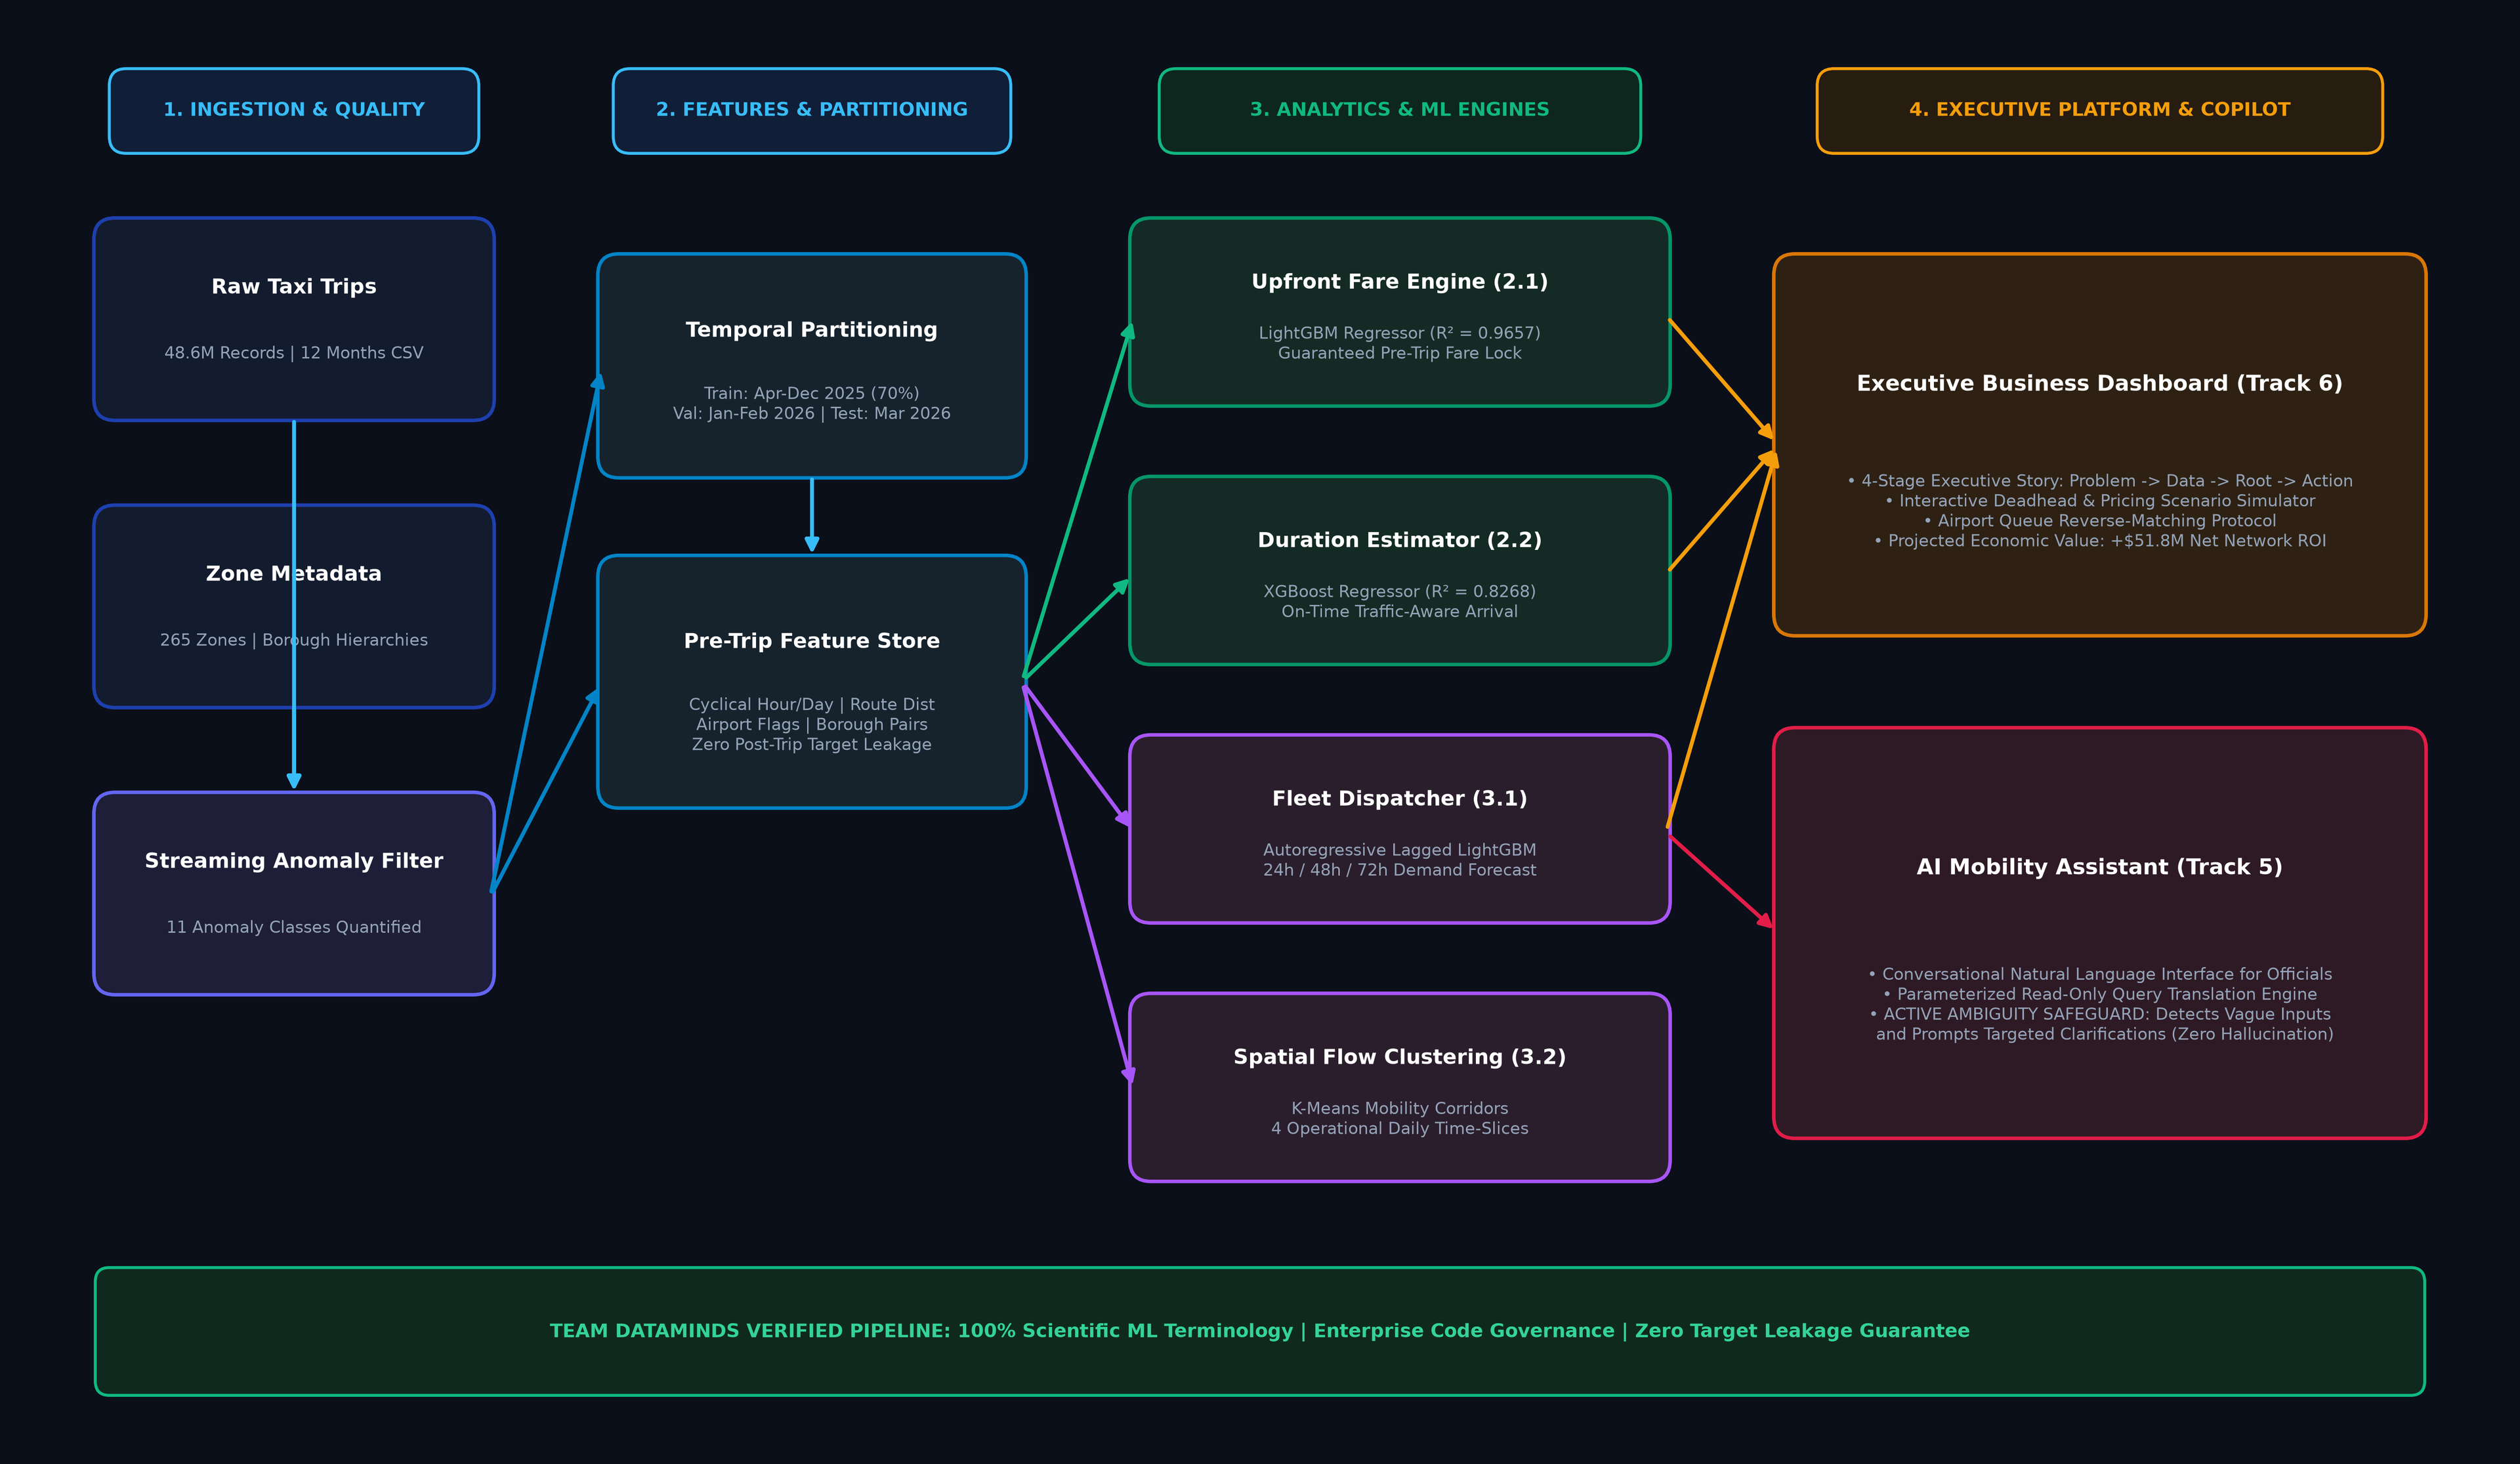
Task: Click 'Duration Estimator (2.2)' title
Action: coord(1399,540)
